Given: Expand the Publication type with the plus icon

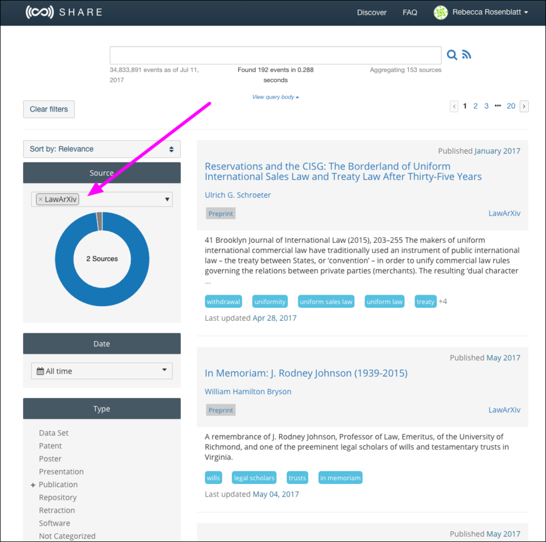Looking at the screenshot, I should point(33,485).
